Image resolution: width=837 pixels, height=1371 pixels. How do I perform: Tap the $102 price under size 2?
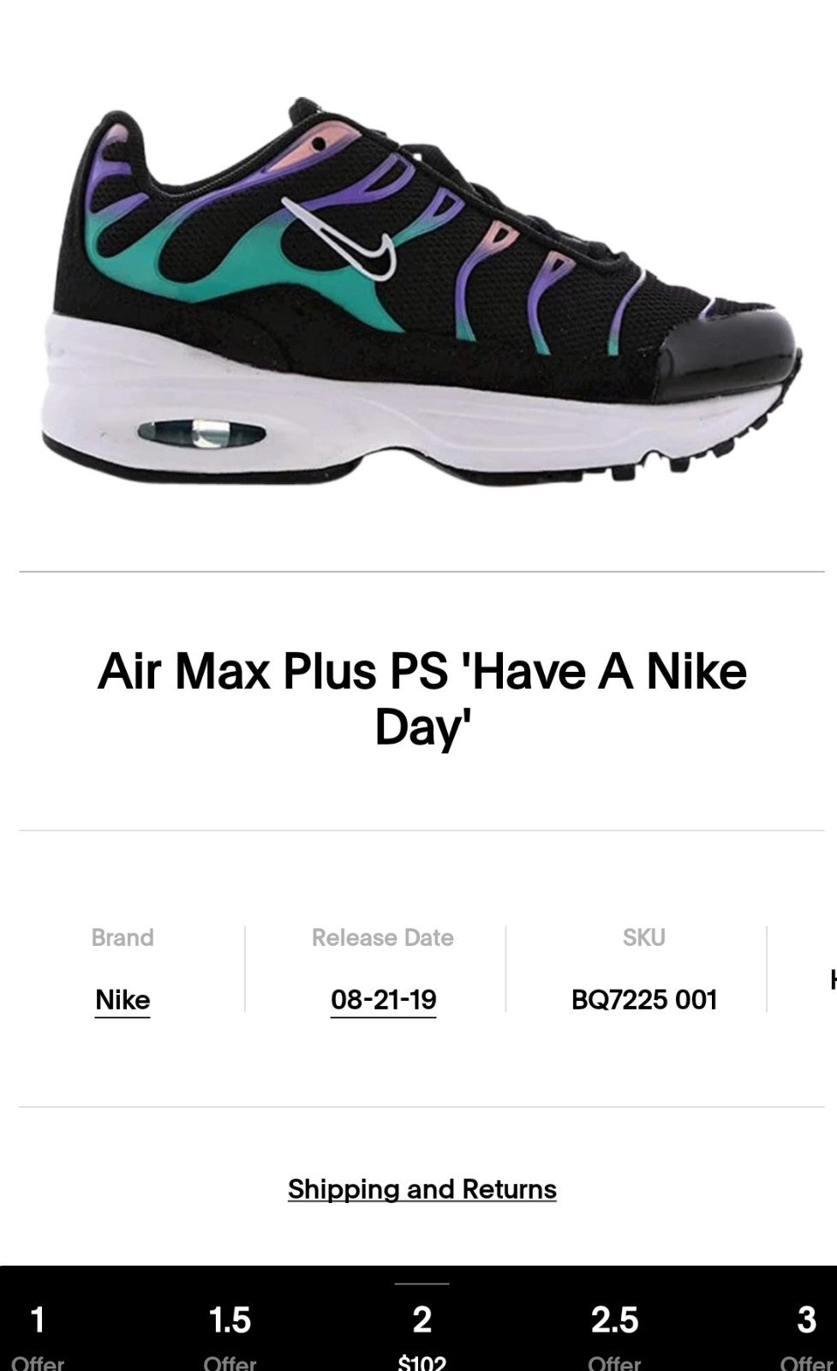coord(421,1362)
